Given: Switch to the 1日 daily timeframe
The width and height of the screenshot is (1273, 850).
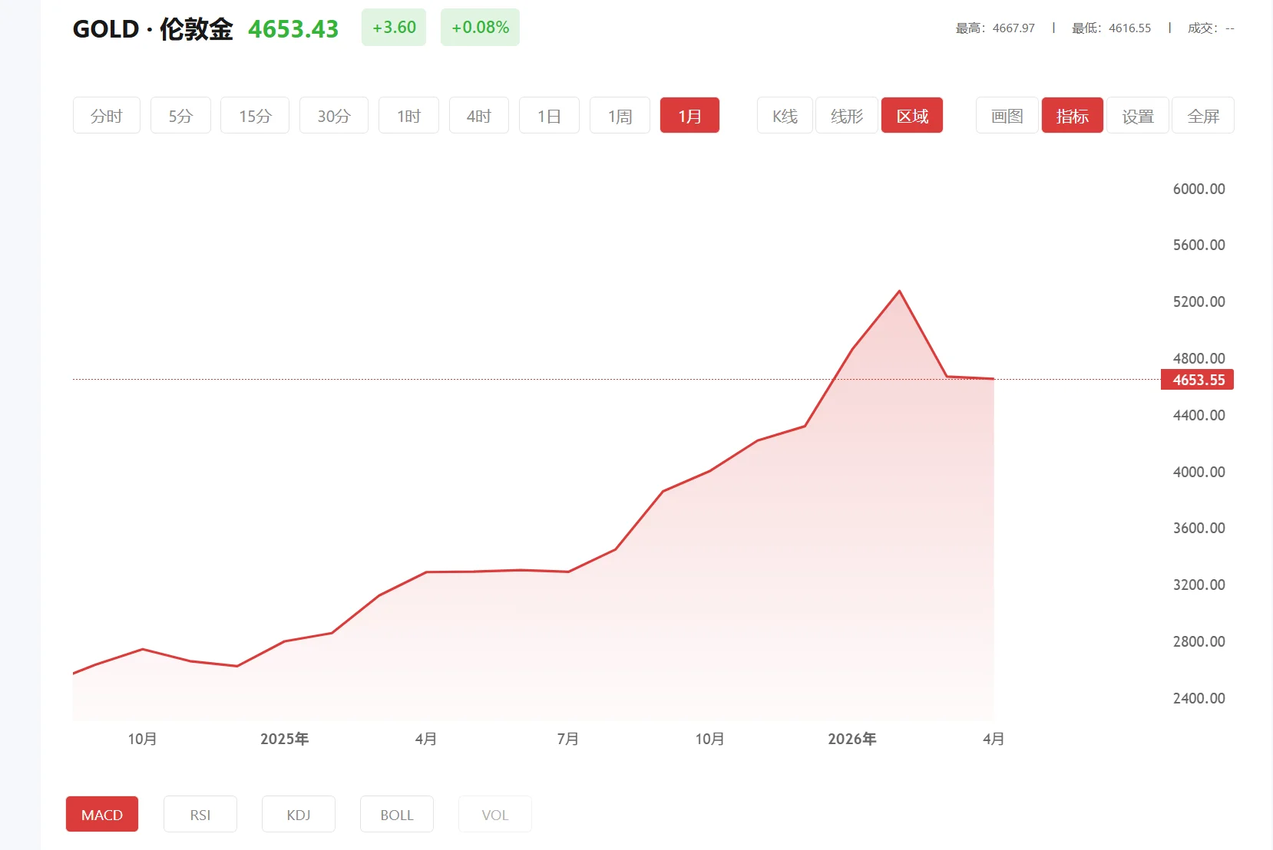Looking at the screenshot, I should [549, 115].
